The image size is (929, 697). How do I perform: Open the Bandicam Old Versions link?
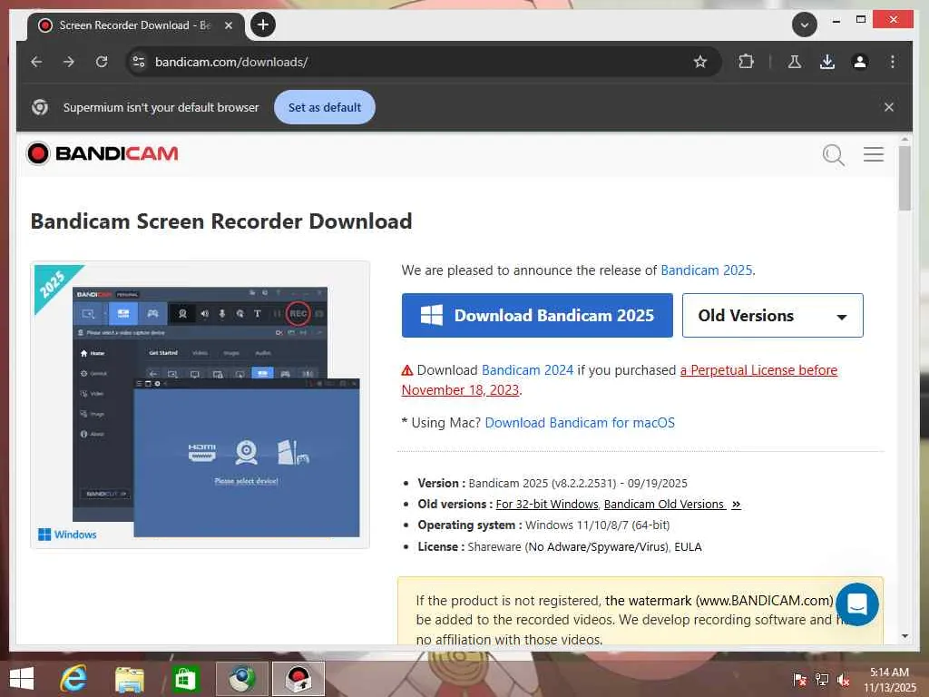(x=664, y=504)
